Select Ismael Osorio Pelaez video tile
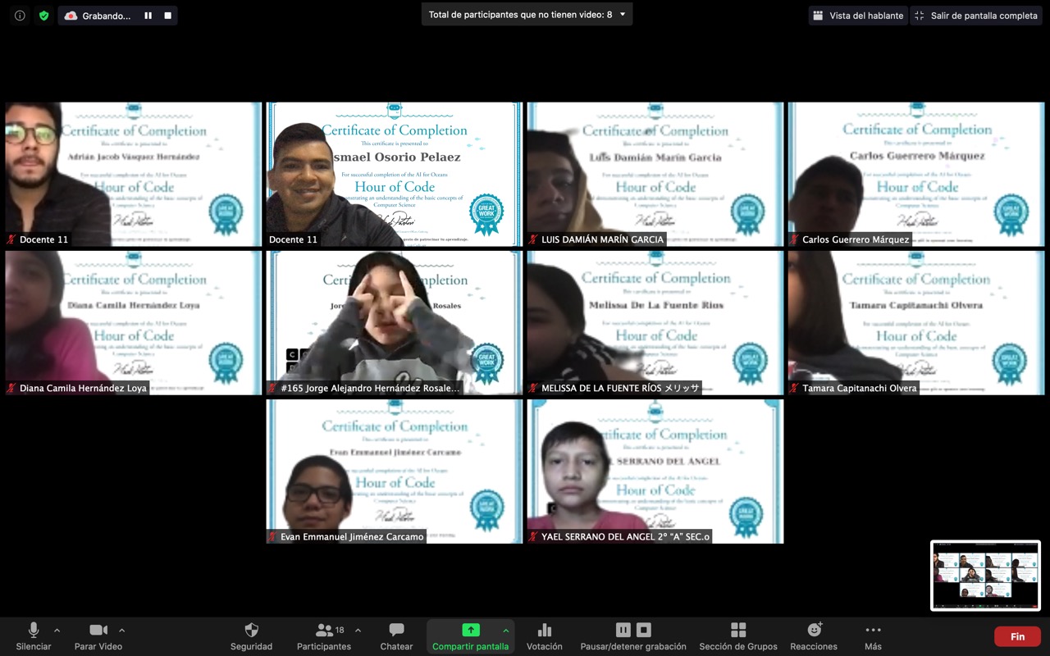1050x656 pixels. pos(394,174)
